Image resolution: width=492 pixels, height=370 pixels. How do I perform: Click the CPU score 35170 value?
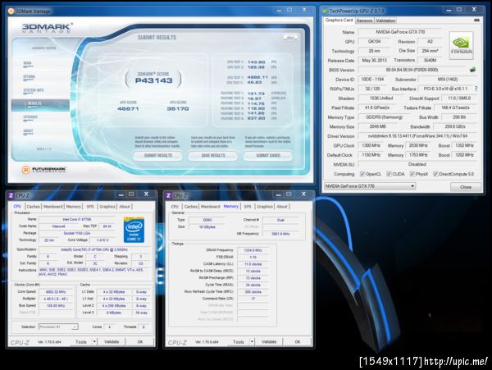(178, 108)
